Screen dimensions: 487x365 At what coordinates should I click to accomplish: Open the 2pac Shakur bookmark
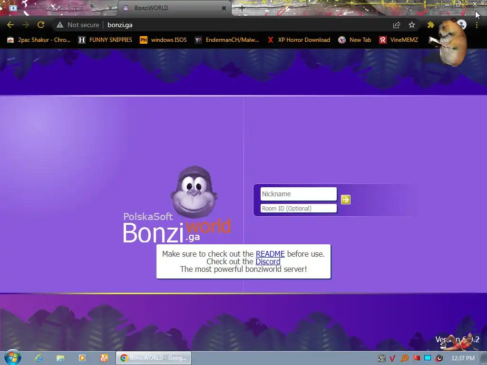[39, 40]
